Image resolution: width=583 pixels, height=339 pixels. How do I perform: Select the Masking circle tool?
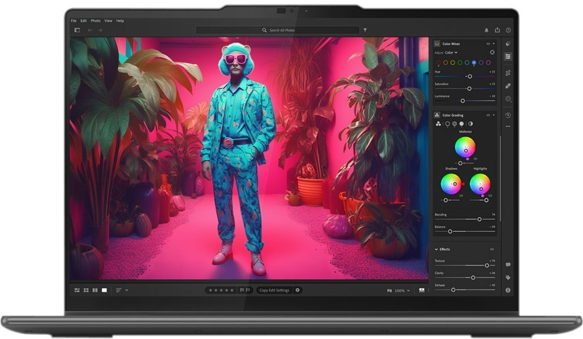coord(508,99)
